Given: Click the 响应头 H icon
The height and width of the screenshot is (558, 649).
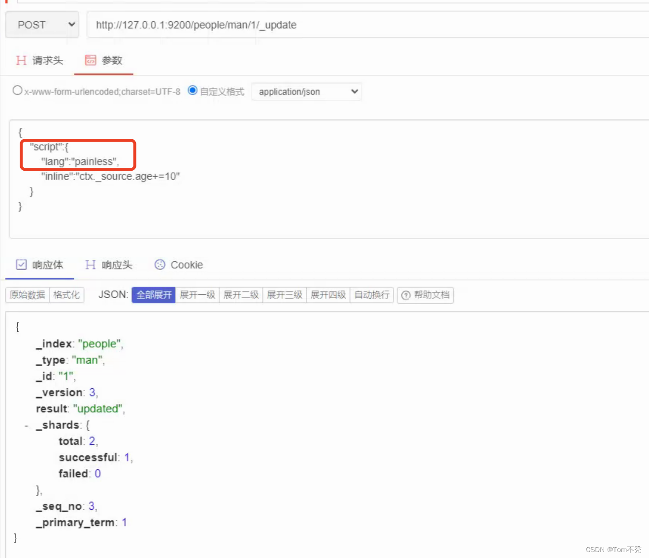Looking at the screenshot, I should (x=90, y=265).
